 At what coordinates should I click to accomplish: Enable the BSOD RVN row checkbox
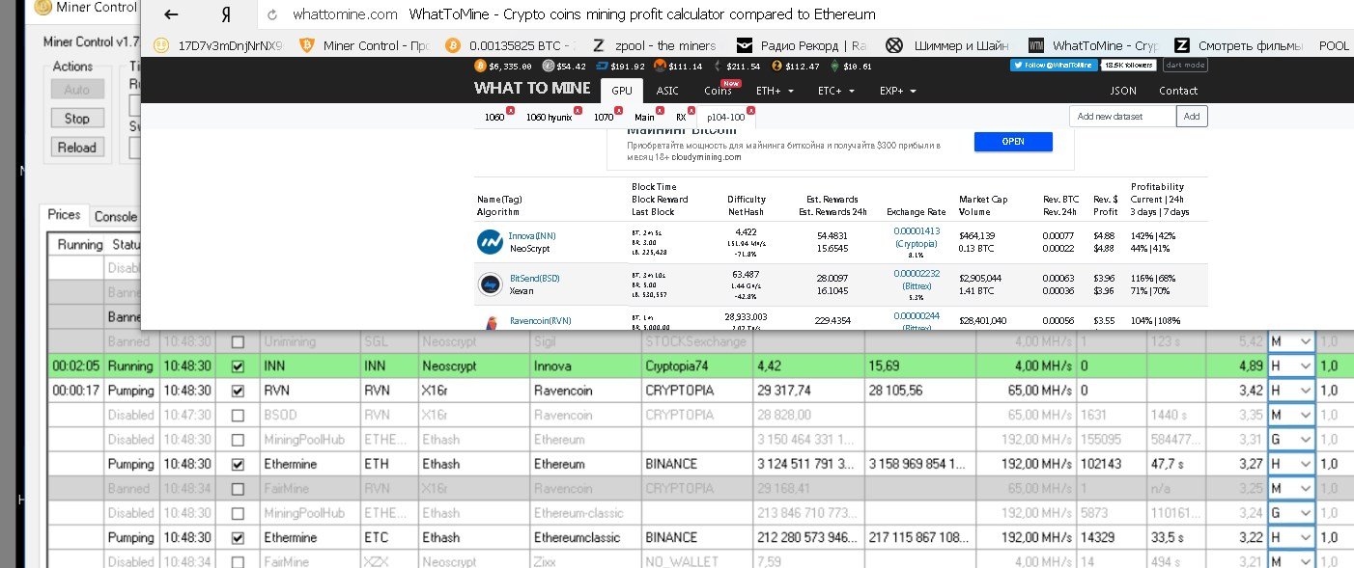pos(238,416)
